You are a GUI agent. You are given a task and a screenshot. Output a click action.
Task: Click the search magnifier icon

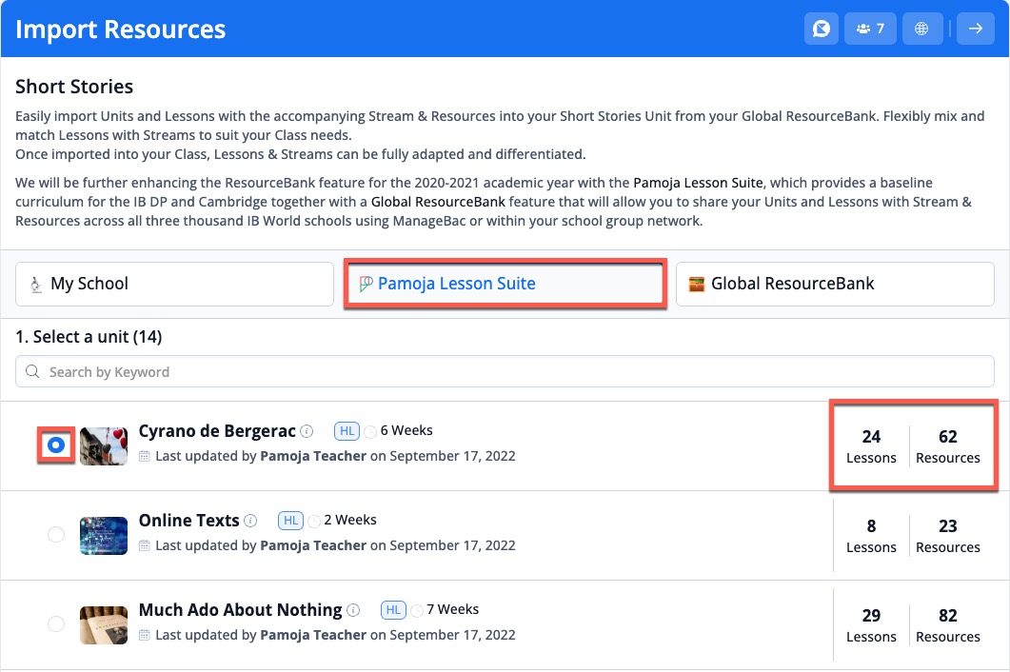[32, 372]
